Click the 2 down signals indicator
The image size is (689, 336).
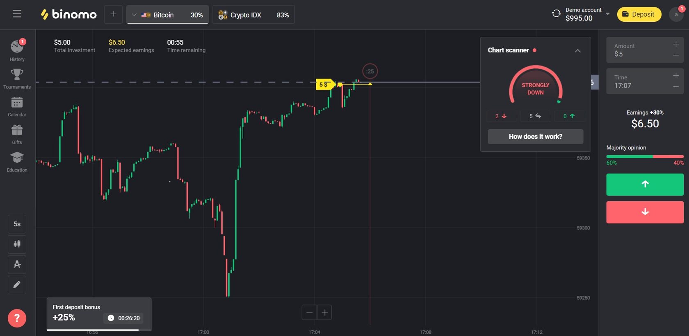501,116
